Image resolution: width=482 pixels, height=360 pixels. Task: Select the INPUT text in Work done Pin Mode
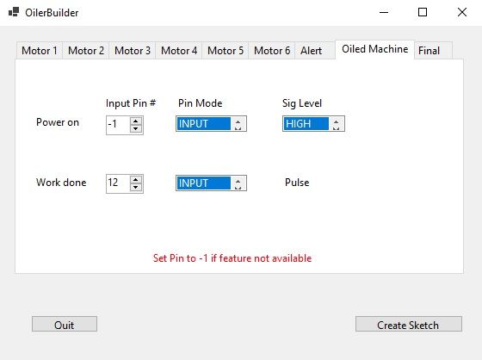point(194,183)
